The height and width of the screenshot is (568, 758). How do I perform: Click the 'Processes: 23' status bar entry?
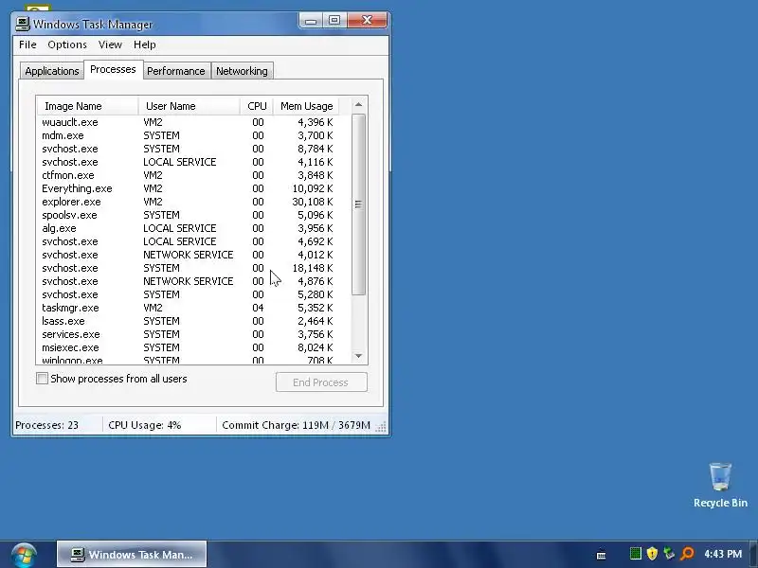(x=46, y=425)
